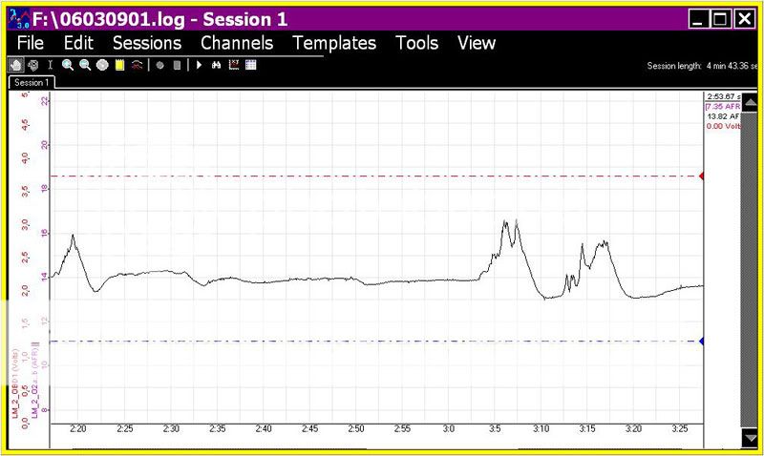Open the File menu
Viewport: 764px width, 456px height.
(x=31, y=43)
